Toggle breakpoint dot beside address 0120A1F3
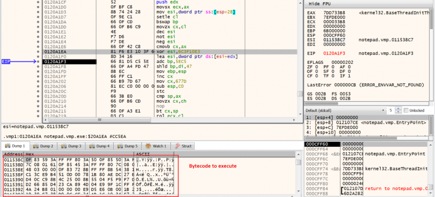This screenshot has width=435, height=197. [x=38, y=62]
